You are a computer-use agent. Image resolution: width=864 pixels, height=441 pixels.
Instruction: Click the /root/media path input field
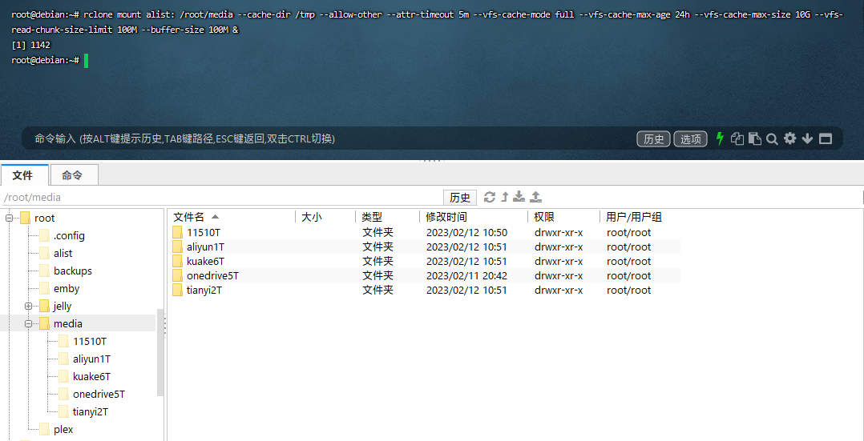coord(216,197)
